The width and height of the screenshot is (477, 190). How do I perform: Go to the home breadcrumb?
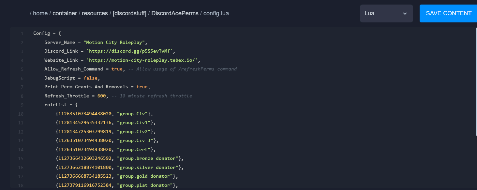pos(40,13)
